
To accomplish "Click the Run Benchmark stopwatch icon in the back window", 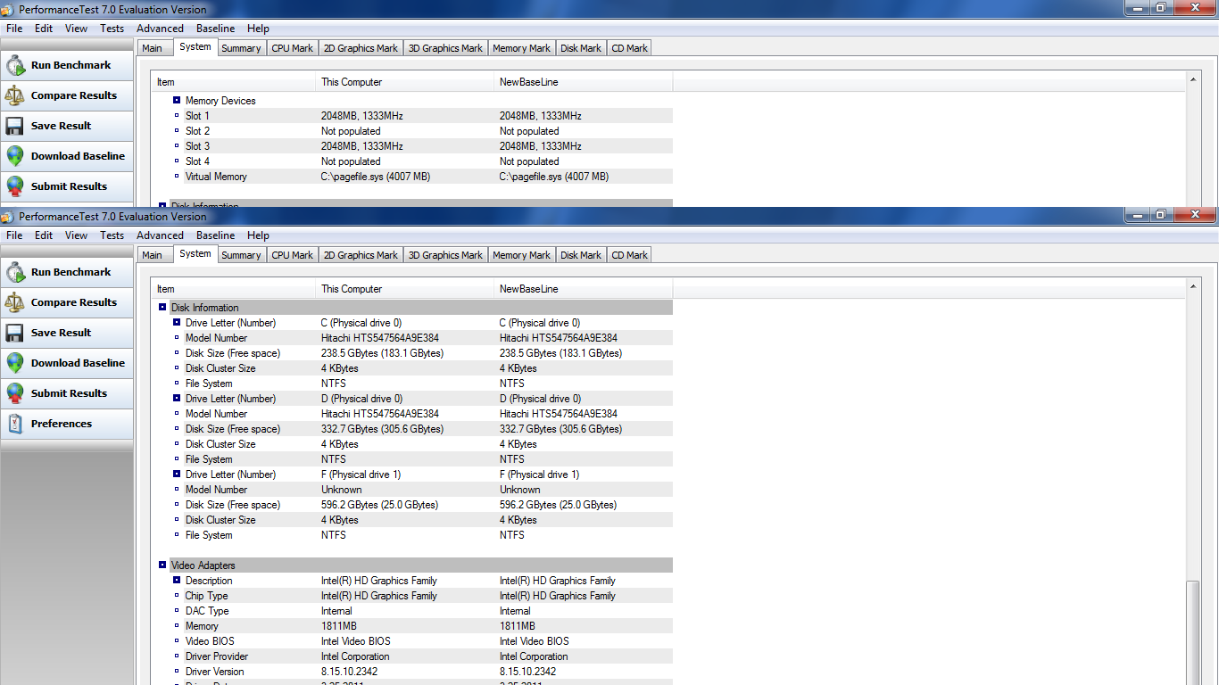I will [15, 65].
